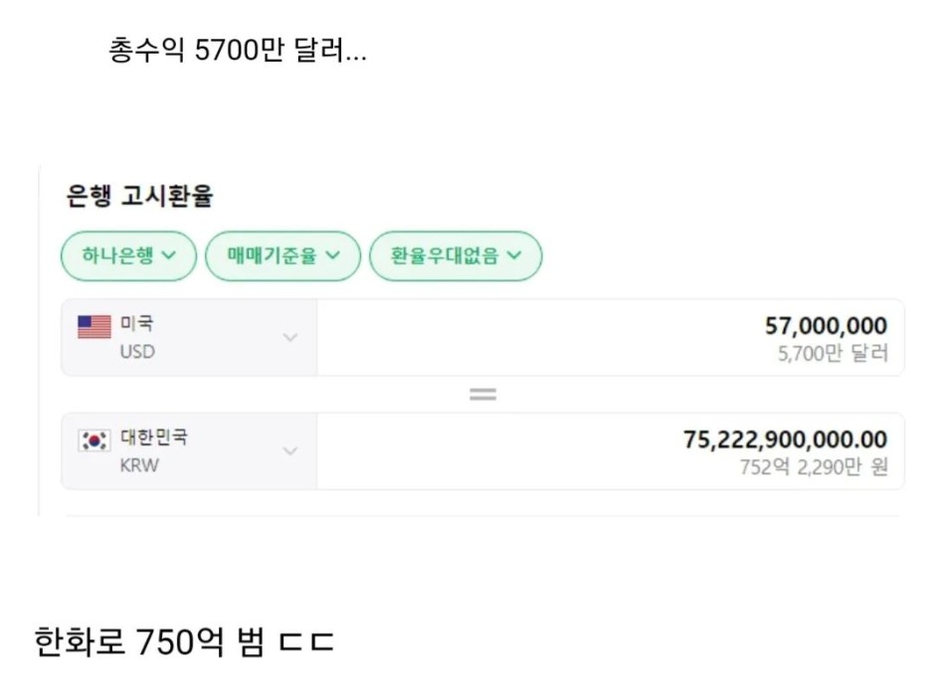Open the 매매기준율 rate type dropdown
931x696 pixels.
coord(282,257)
